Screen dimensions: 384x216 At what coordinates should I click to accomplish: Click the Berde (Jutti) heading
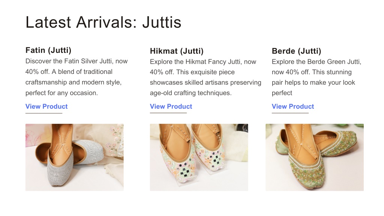click(296, 51)
